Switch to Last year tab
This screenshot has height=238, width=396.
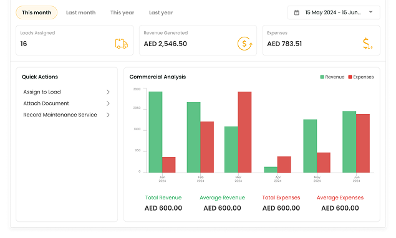(161, 12)
